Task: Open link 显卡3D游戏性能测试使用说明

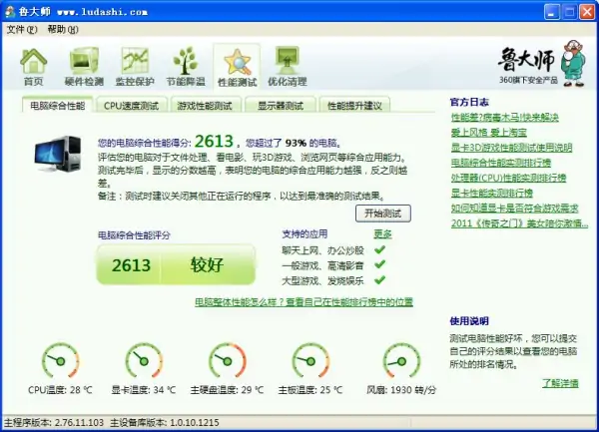Action: [x=511, y=148]
